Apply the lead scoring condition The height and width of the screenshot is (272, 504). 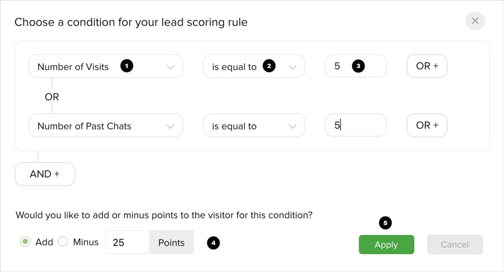[386, 244]
